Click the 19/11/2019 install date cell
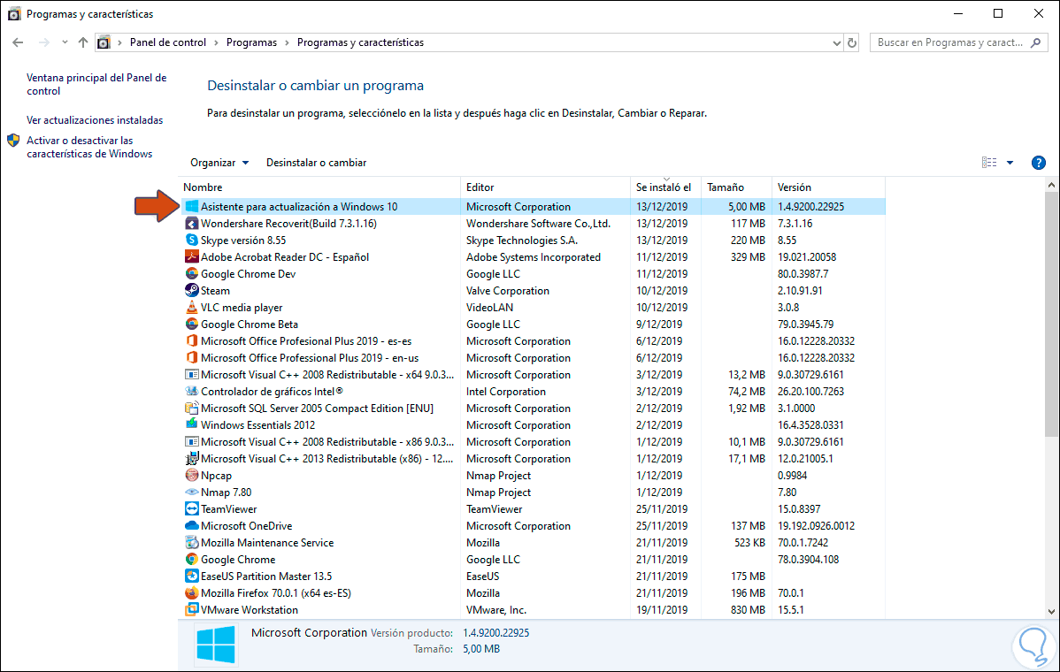Image resolution: width=1060 pixels, height=672 pixels. pos(661,610)
